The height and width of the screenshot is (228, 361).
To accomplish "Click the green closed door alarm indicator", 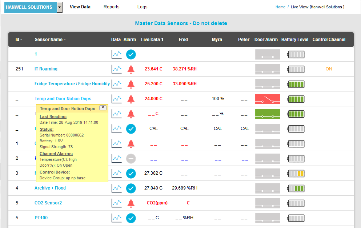I will point(267,114).
